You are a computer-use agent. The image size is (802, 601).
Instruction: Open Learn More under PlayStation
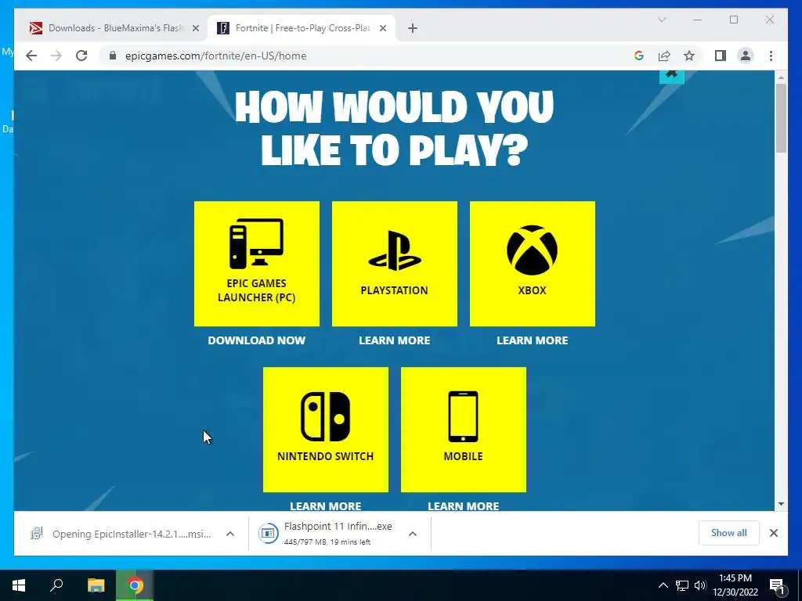(x=395, y=340)
